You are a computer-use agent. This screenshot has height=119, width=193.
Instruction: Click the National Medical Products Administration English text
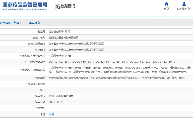[25, 9]
